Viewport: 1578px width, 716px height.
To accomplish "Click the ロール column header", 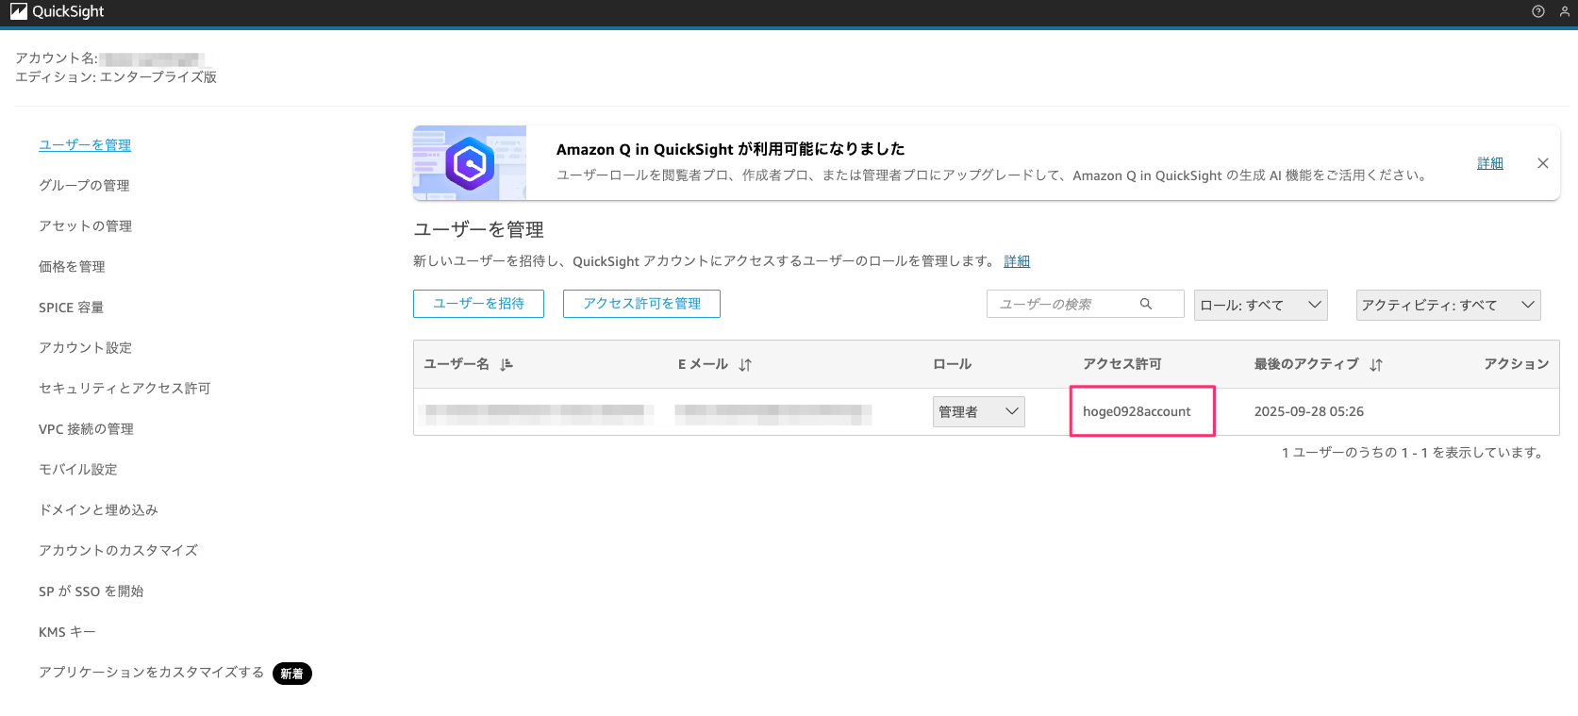I will [952, 364].
